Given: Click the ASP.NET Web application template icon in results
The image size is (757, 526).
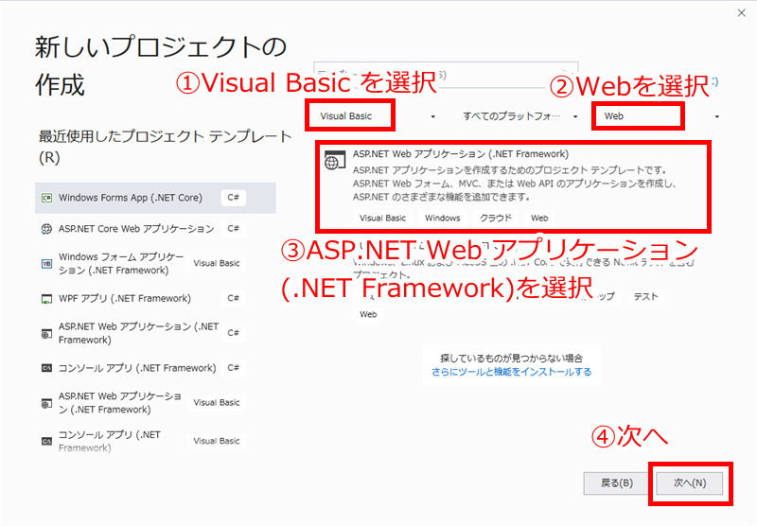Looking at the screenshot, I should tap(335, 160).
